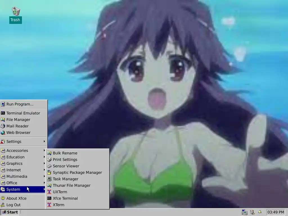Click the Web Browser globe icon
This screenshot has width=288, height=216.
[3, 132]
